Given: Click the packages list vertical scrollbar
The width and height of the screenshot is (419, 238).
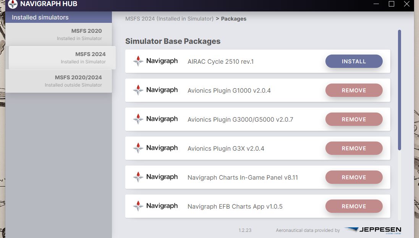Looking at the screenshot, I should tap(400, 90).
